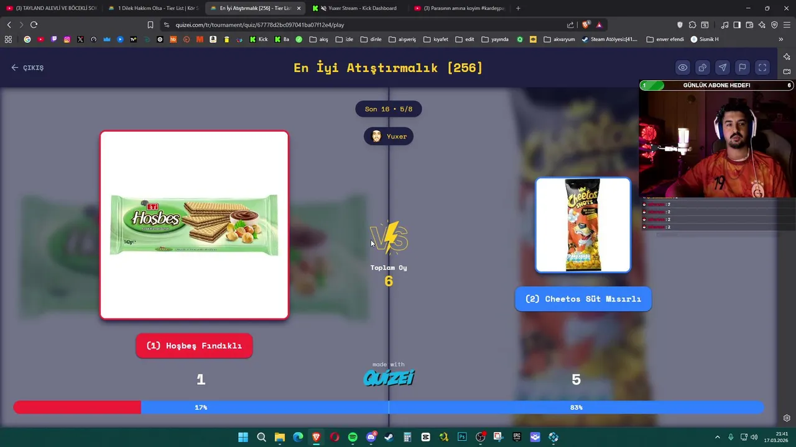Show more bookmarks chevron
This screenshot has height=447, width=796.
click(x=780, y=39)
